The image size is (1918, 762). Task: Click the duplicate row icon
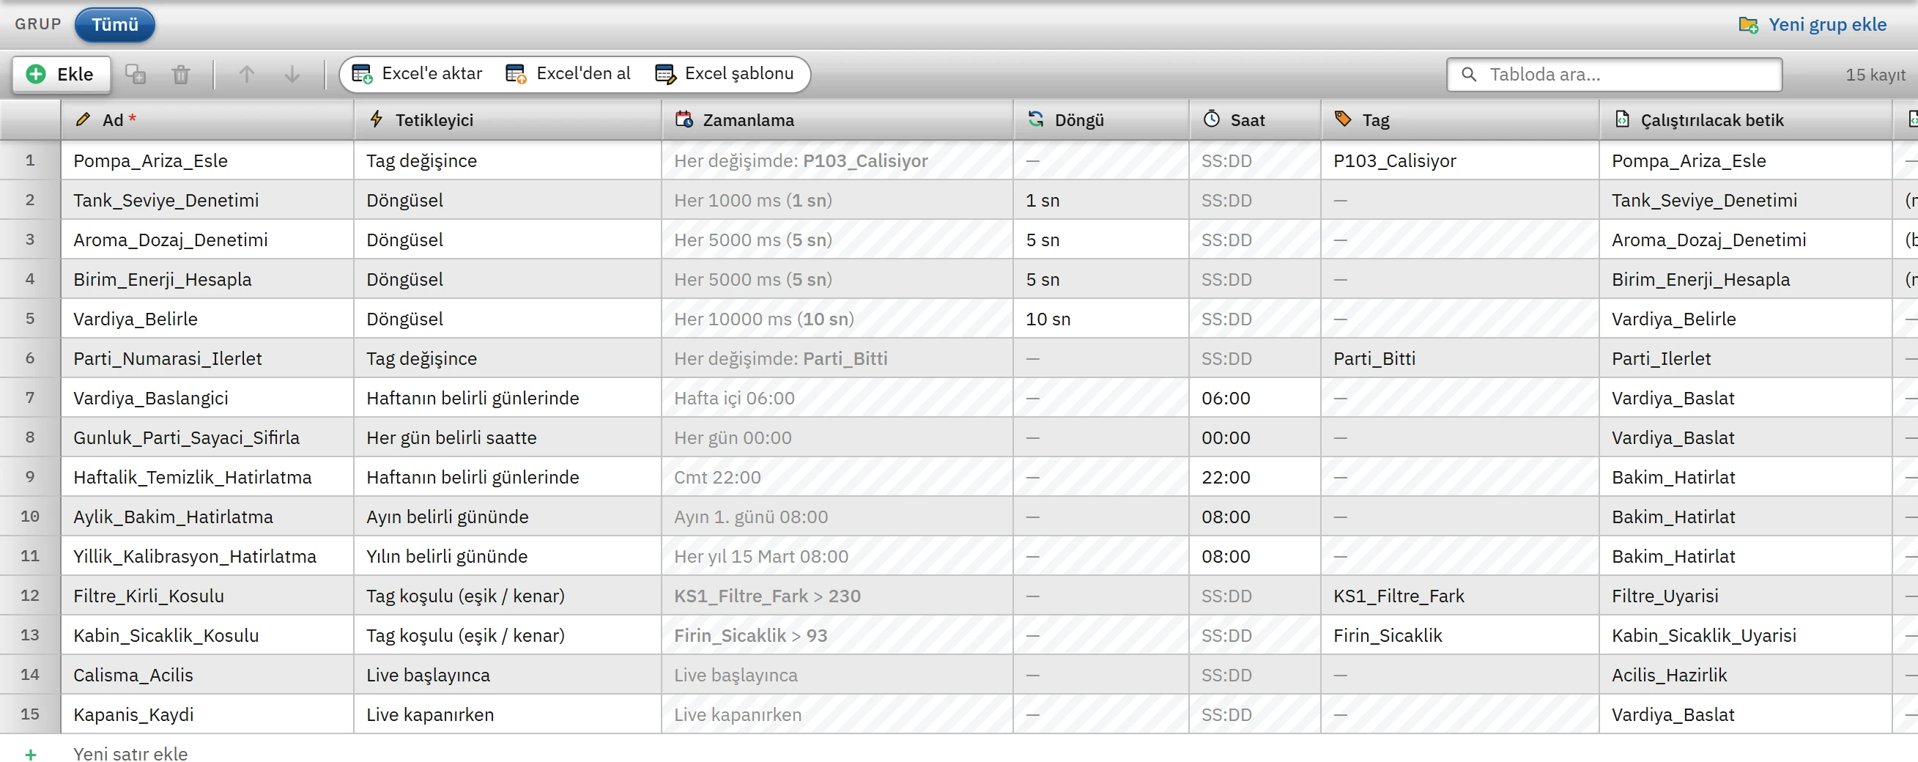click(136, 74)
